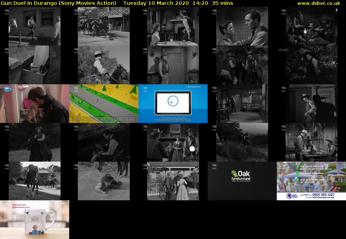Select thumbnail of man standing at wooden door

click(x=173, y=65)
